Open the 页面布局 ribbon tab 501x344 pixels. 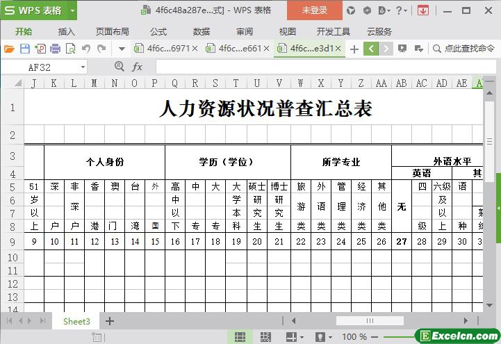pyautogui.click(x=112, y=32)
